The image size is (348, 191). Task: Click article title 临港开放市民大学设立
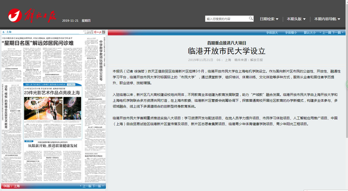pyautogui.click(x=226, y=51)
